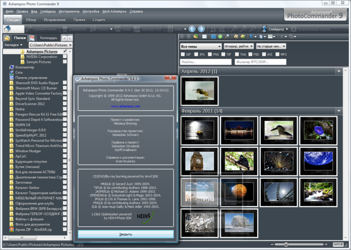The image size is (351, 250).
Task: Go to next image with blue right arrow
Action: tap(201, 29)
